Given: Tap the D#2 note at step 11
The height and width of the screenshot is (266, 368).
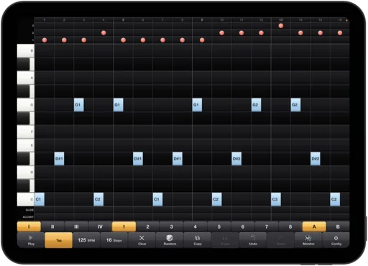Looking at the screenshot, I should [236, 159].
